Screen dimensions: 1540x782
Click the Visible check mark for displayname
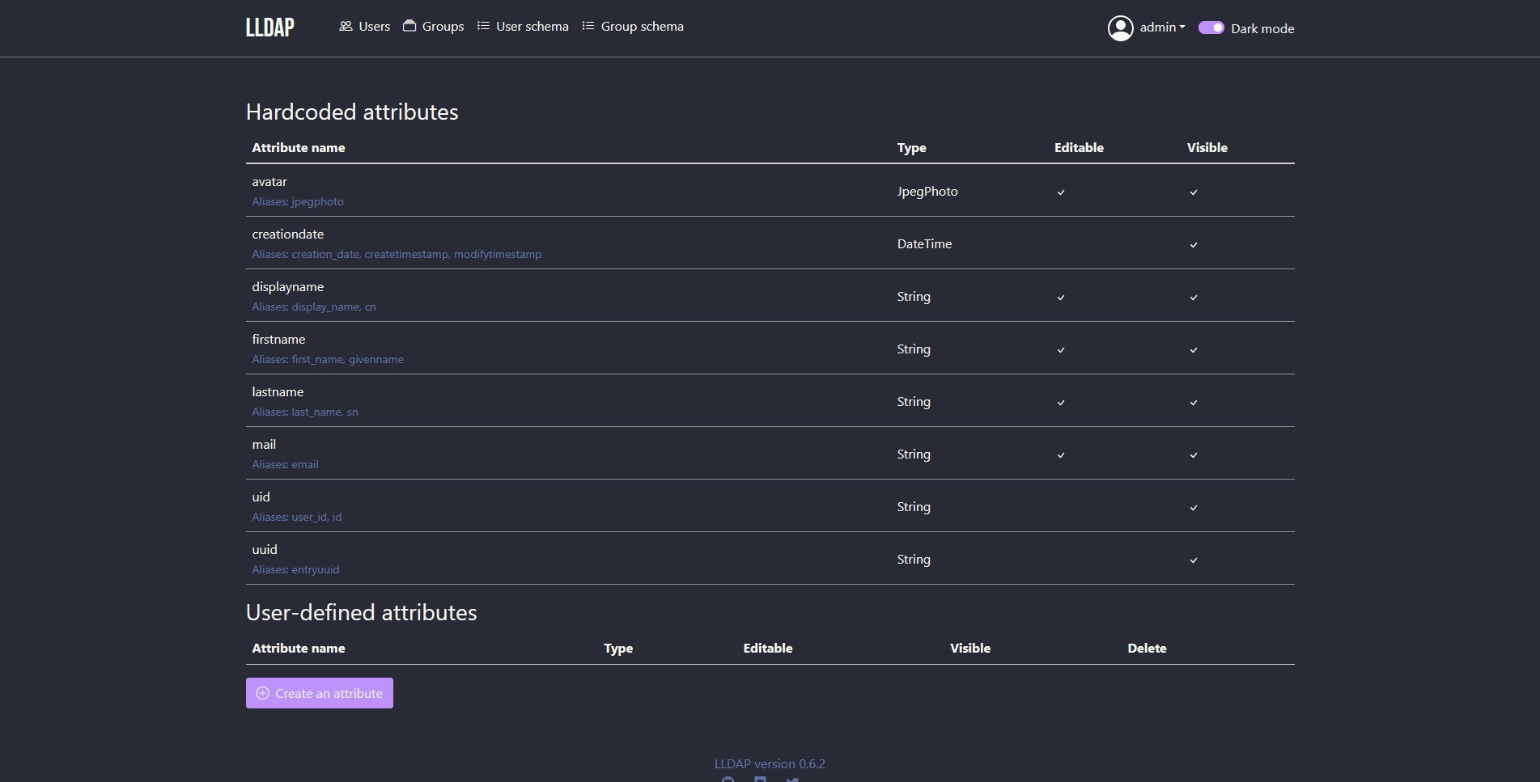[1194, 298]
